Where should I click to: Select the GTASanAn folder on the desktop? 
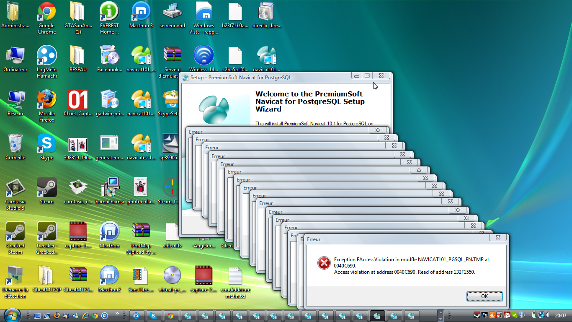tap(78, 18)
